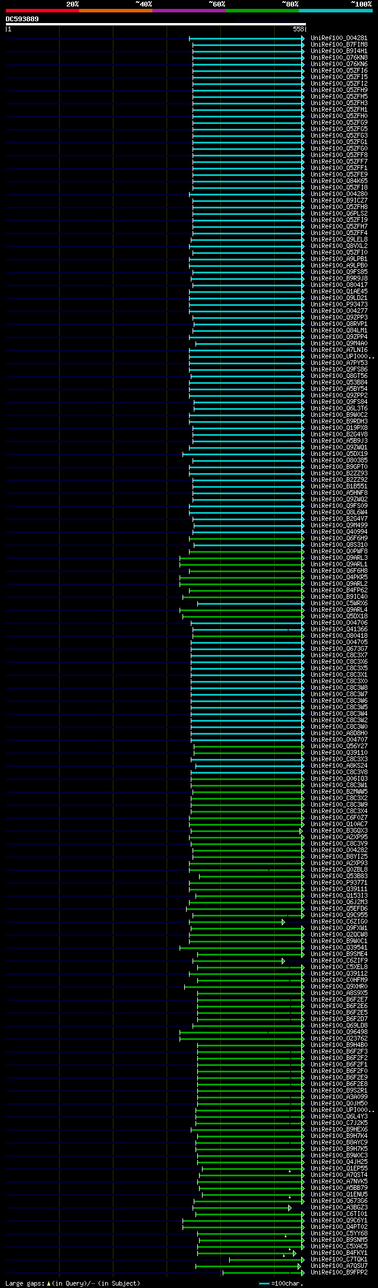
Task: Click the label UniRef100_Q6L4Y3
Action: [339, 1117]
